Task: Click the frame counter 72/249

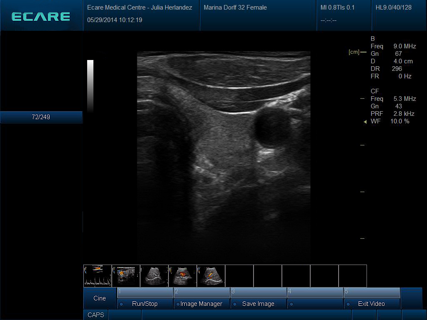Action: [x=41, y=117]
